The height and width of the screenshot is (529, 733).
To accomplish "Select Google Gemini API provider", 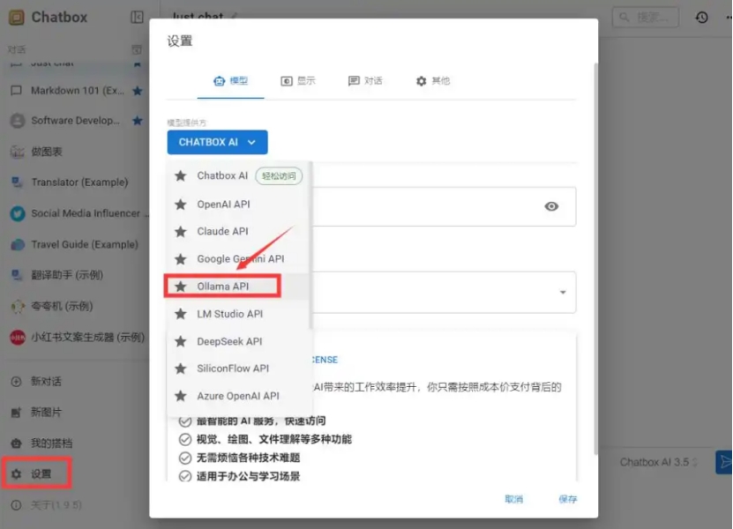I will click(x=238, y=259).
